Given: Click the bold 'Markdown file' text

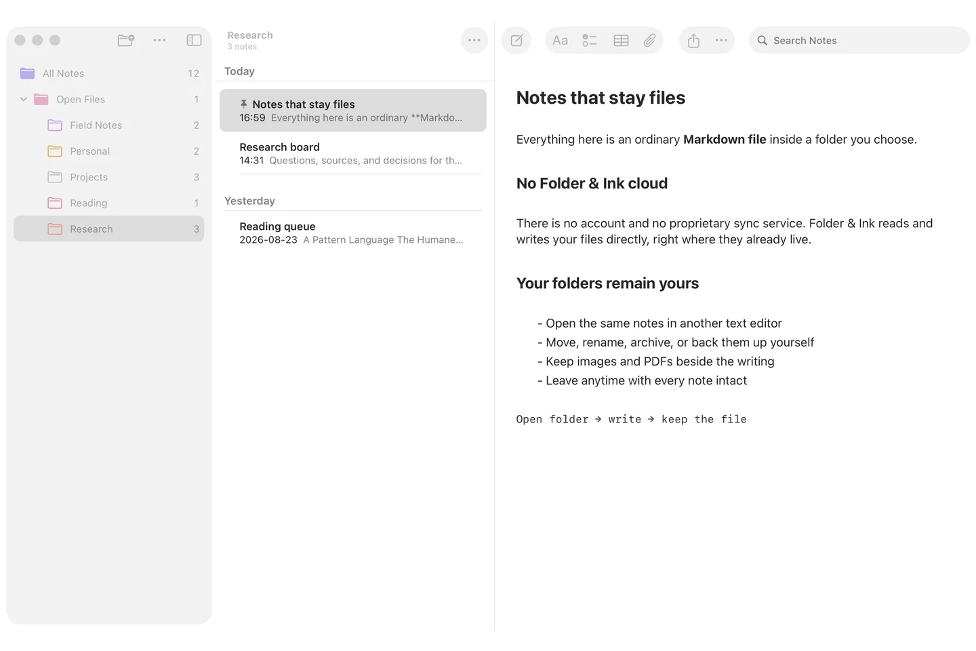Looking at the screenshot, I should tap(725, 139).
